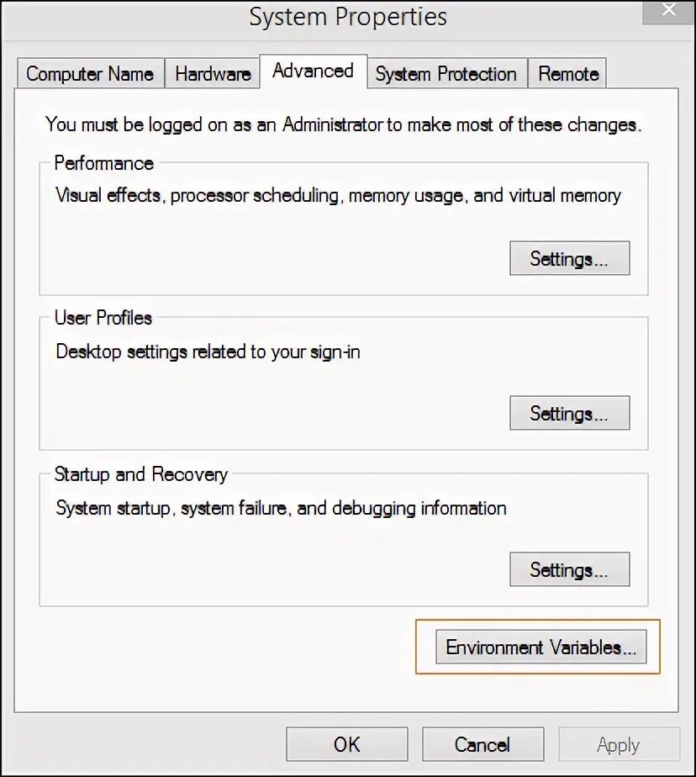Click the visual effects description text
Viewport: 696px width, 777px height.
(338, 196)
